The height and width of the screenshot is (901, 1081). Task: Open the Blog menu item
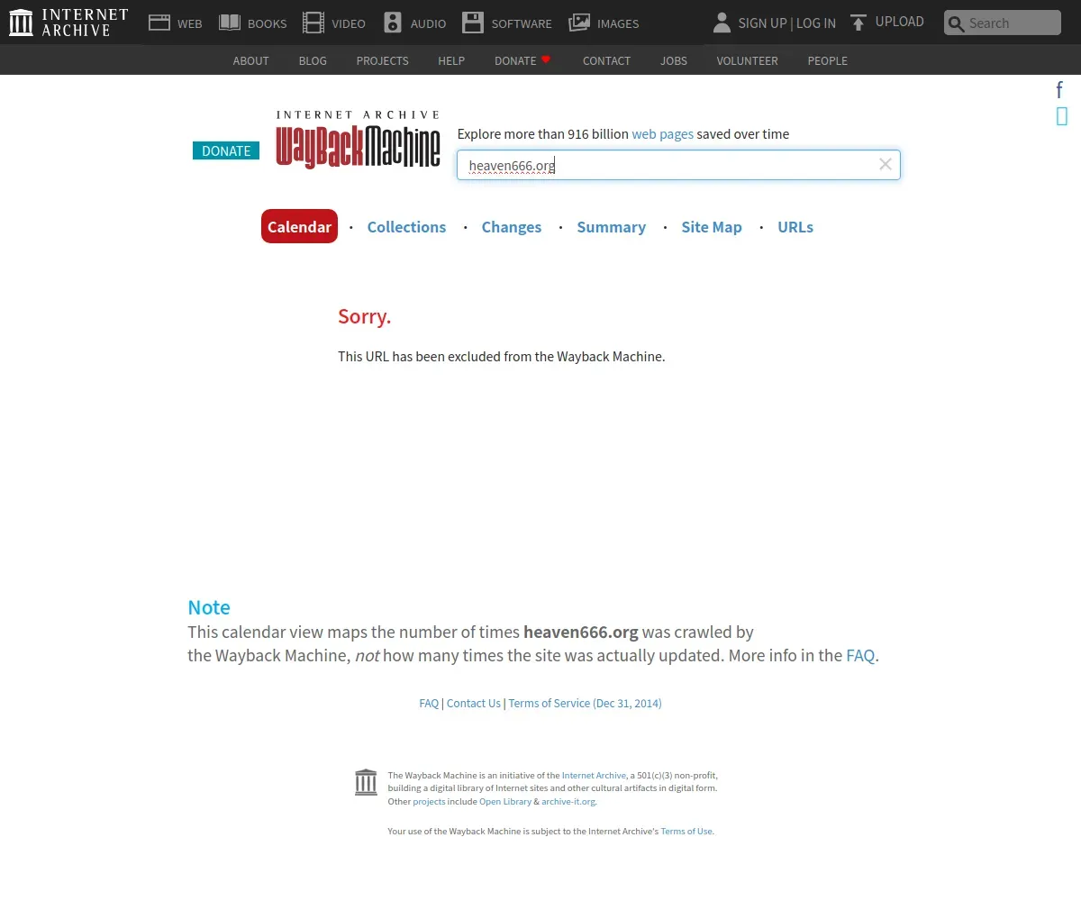313,60
